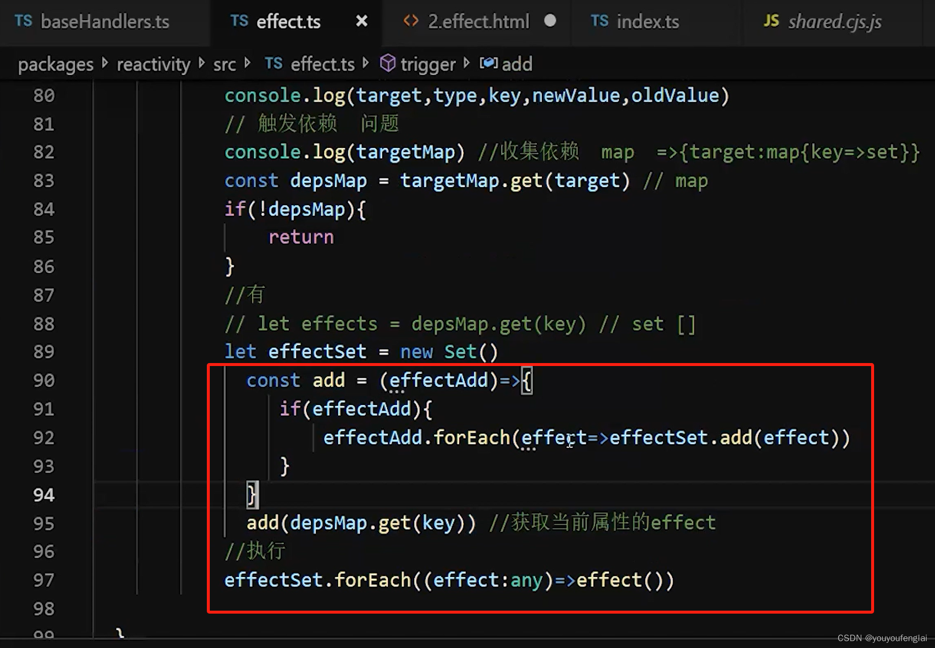This screenshot has width=935, height=648.
Task: Open 'add' breadcrumb symbol
Action: (x=517, y=64)
